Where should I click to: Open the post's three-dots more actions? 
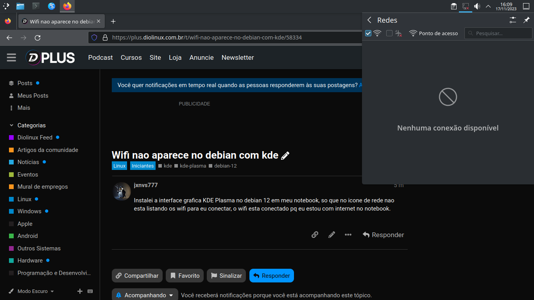tap(348, 235)
